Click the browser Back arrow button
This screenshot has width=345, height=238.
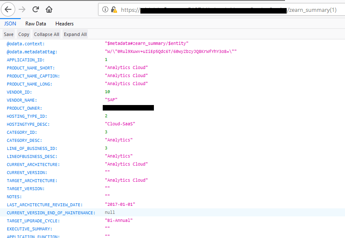(8, 9)
